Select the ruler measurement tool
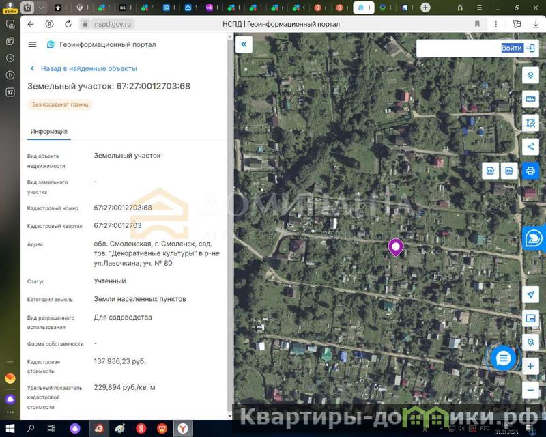Screen dimensions: 546x437 click(x=530, y=99)
